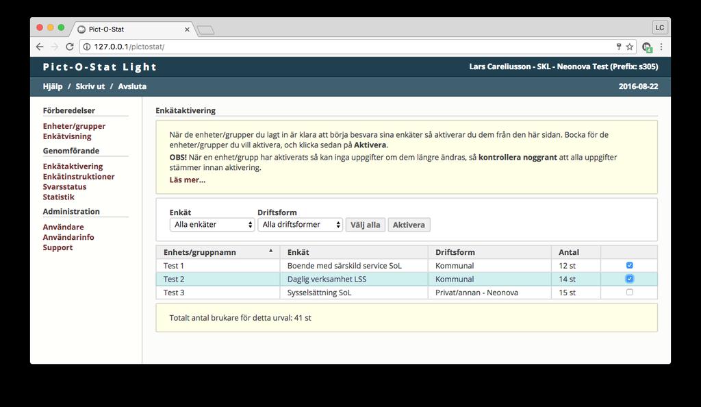Open Support sidebar link
The height and width of the screenshot is (407, 701).
[x=58, y=248]
